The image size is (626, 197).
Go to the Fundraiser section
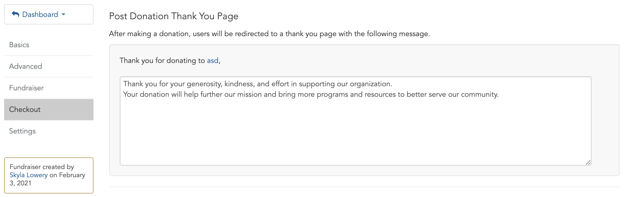click(x=49, y=88)
